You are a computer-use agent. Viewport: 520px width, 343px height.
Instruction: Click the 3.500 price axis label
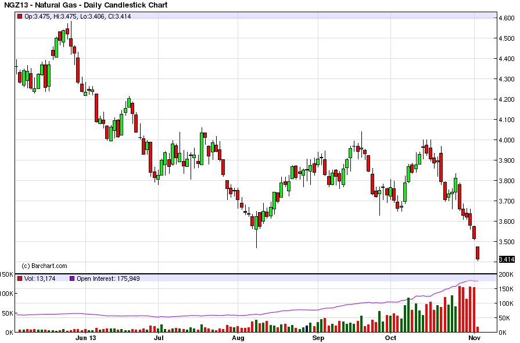point(507,242)
